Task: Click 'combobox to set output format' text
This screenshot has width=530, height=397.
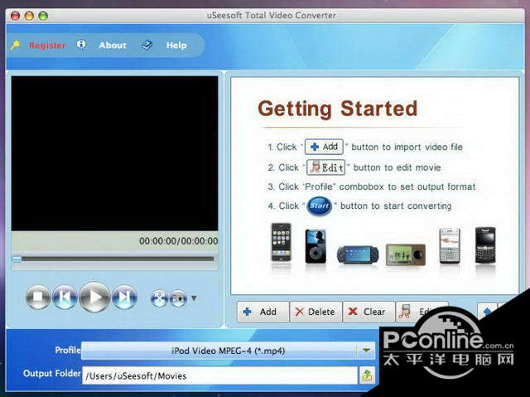Action: point(407,186)
